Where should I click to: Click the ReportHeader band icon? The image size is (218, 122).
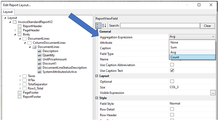pos(20,26)
